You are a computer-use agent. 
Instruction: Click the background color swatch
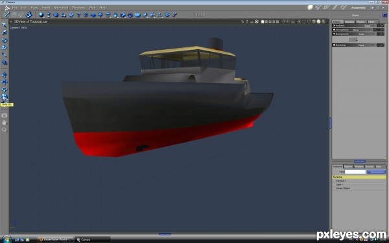pyautogui.click(x=353, y=39)
